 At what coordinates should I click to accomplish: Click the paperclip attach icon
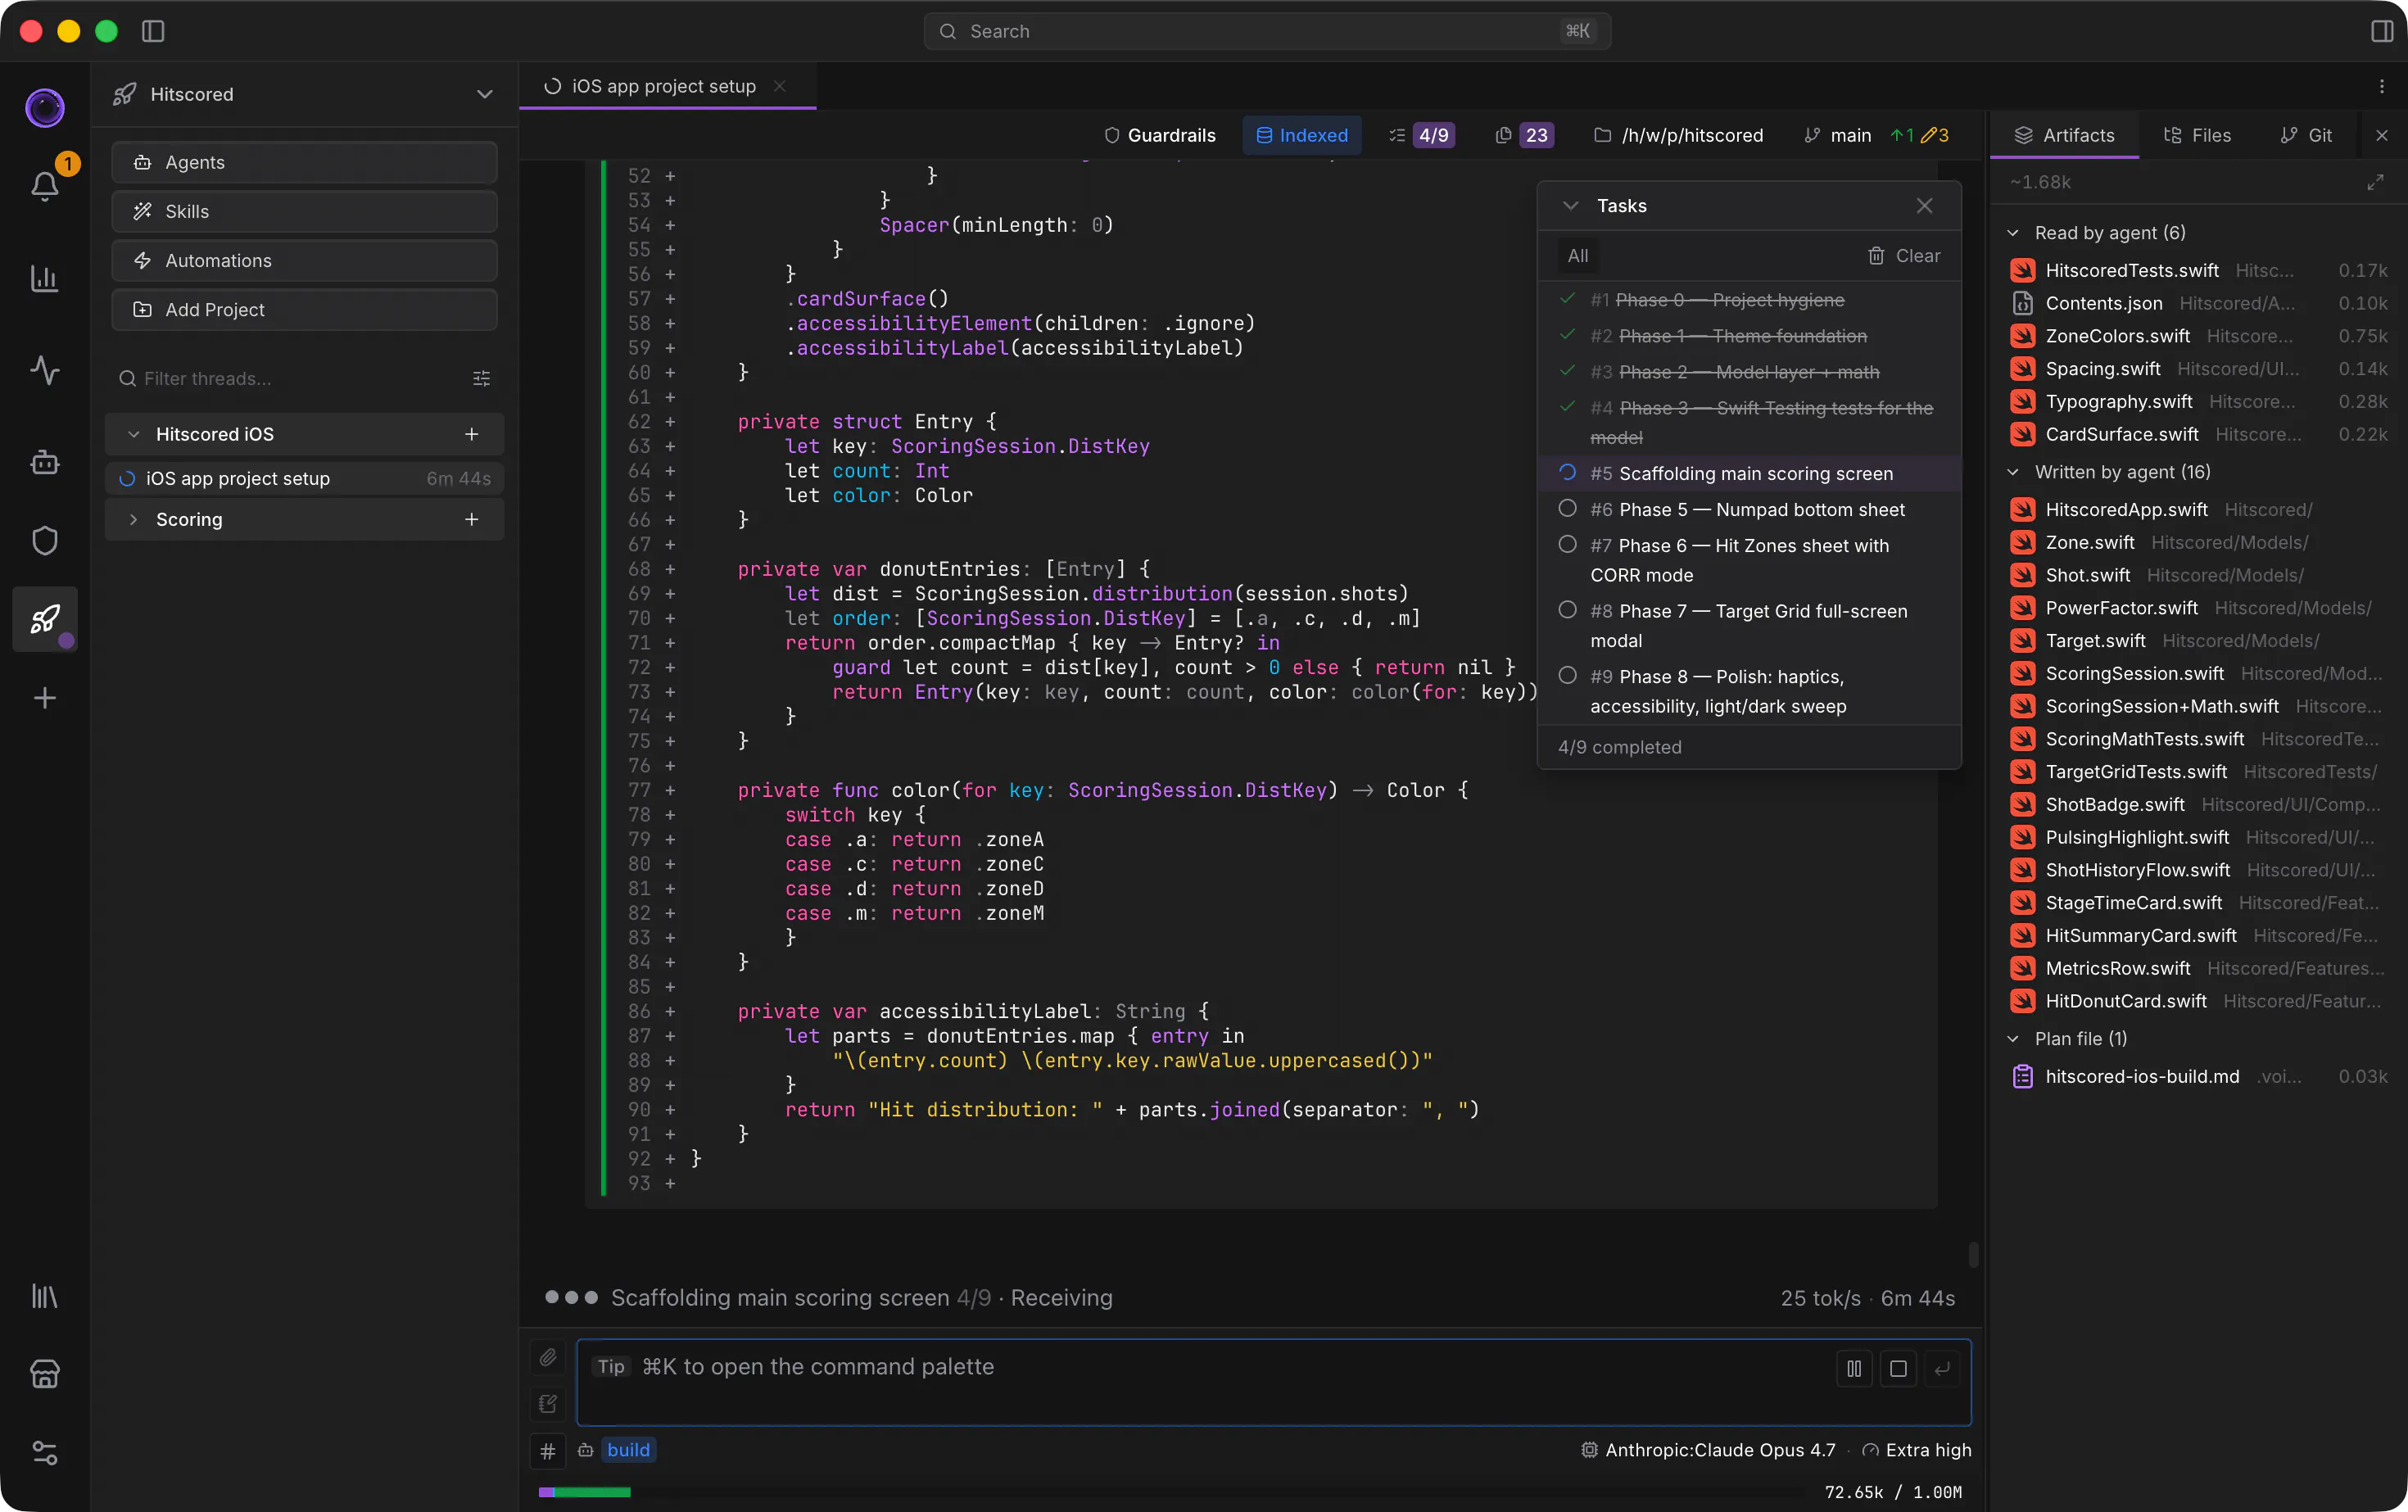pyautogui.click(x=548, y=1357)
